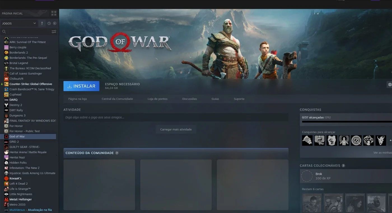Click help icon next to Cartas Colecionáveis
392x213 pixels.
[343, 165]
